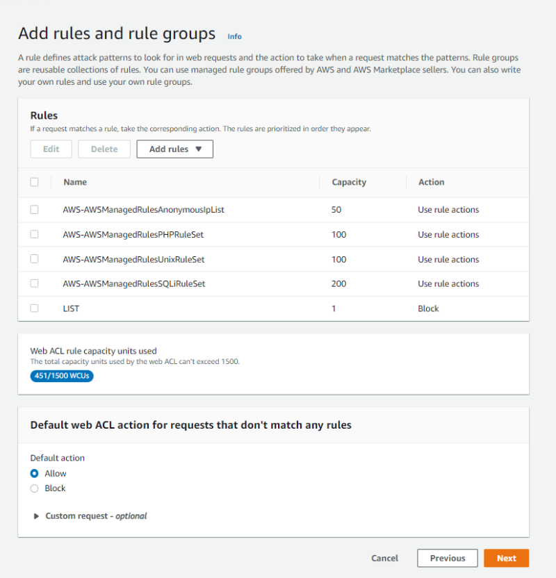Tick the LIST rule checkbox
This screenshot has width=556, height=578.
click(x=35, y=308)
